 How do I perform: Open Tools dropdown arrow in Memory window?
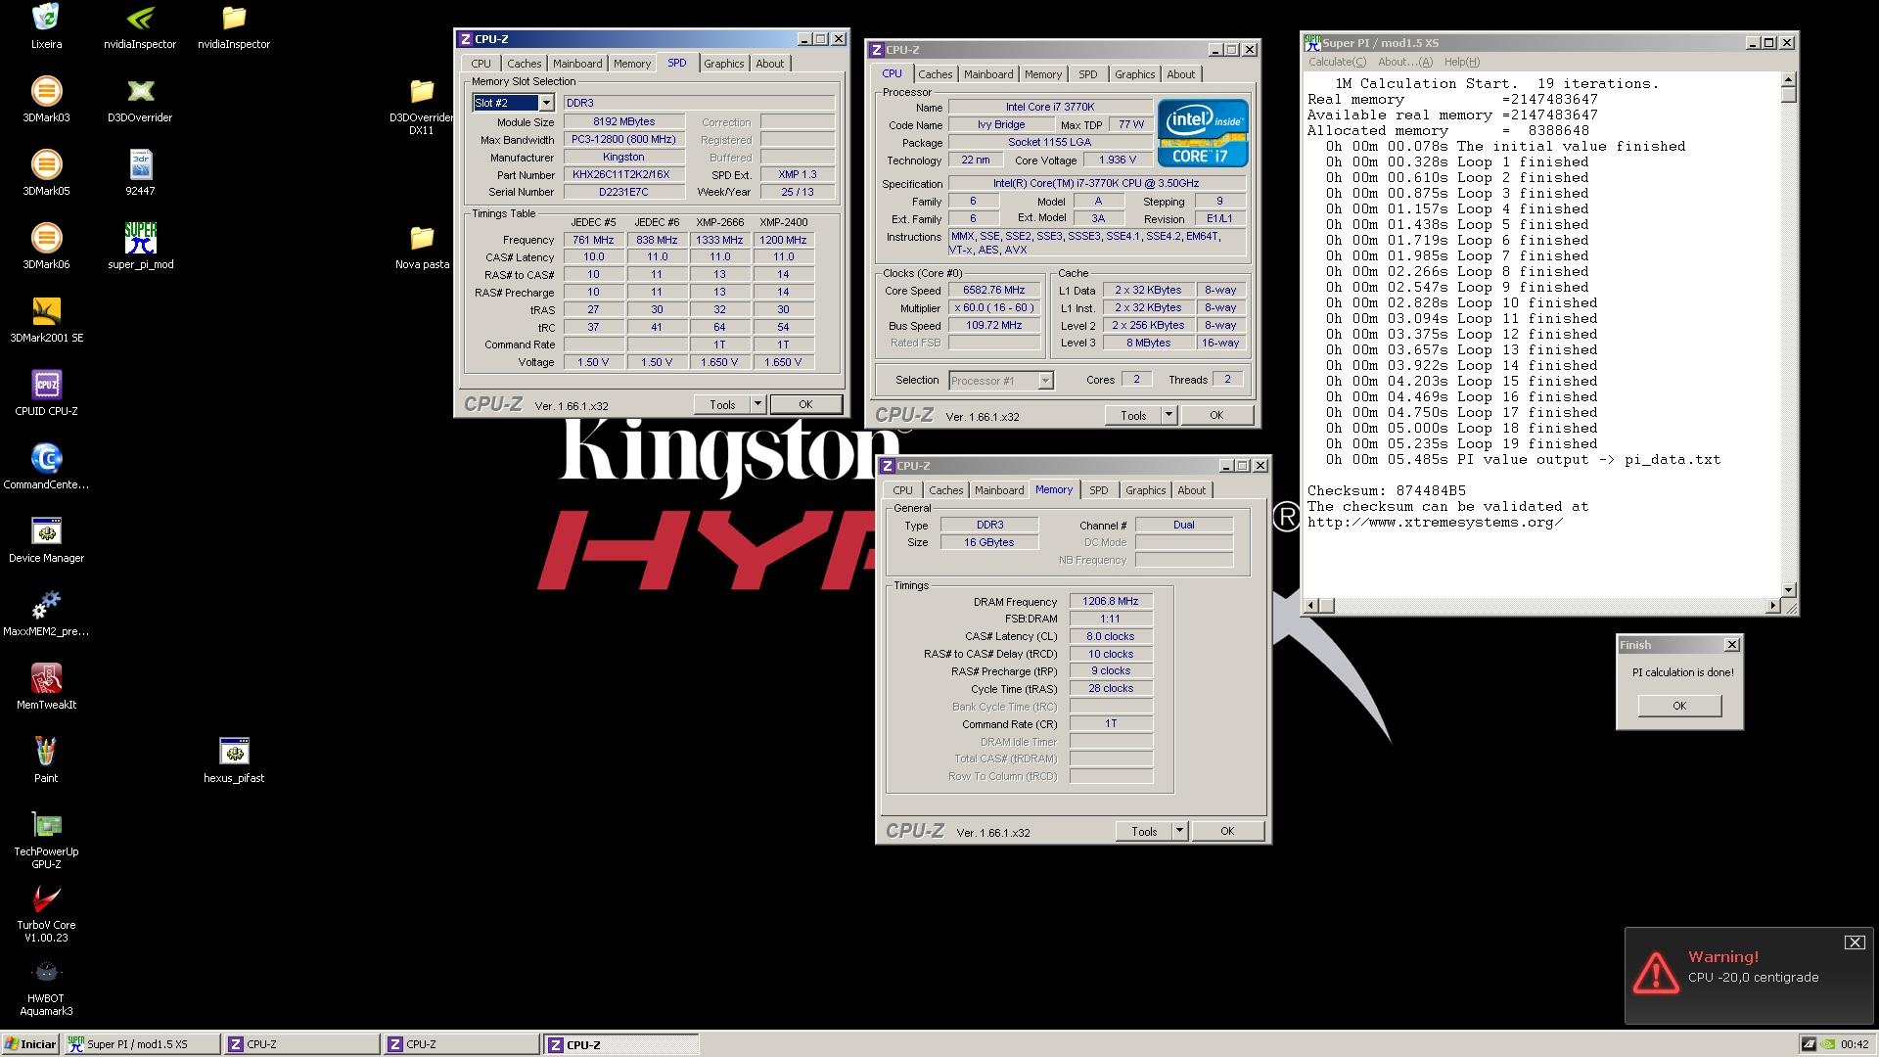(x=1179, y=831)
